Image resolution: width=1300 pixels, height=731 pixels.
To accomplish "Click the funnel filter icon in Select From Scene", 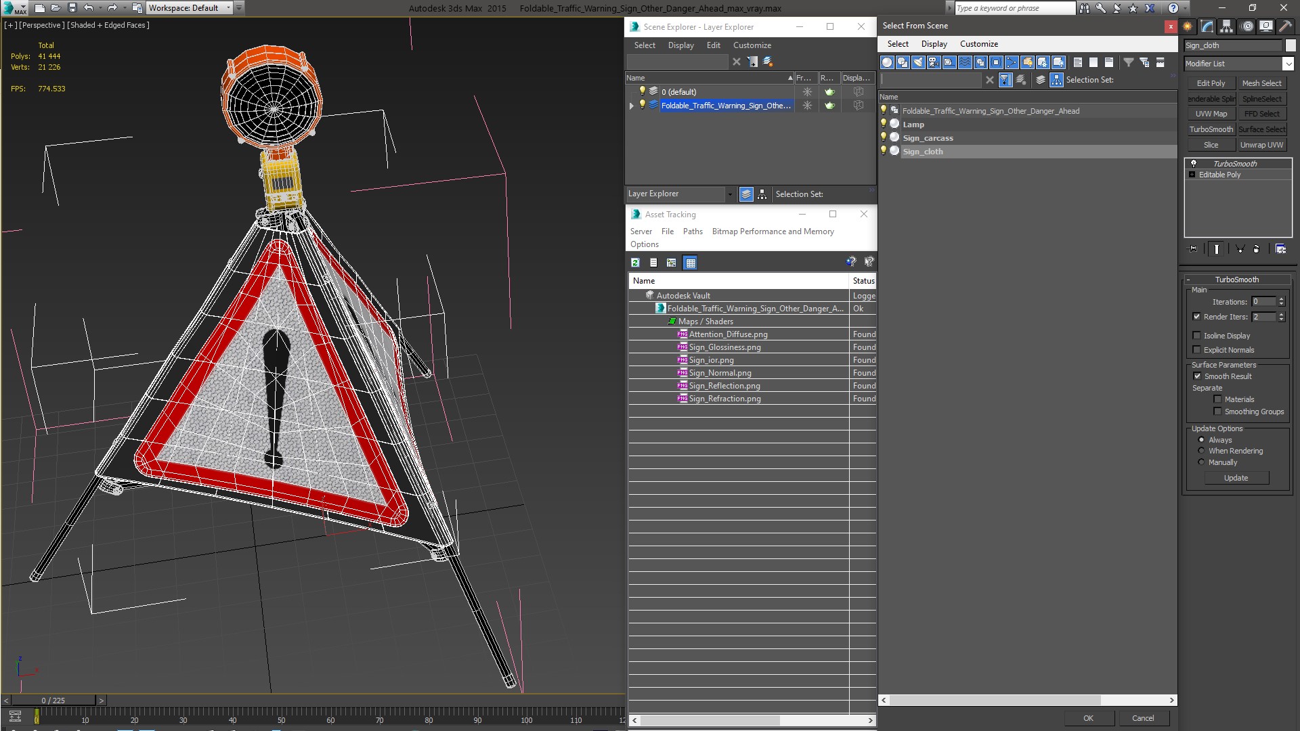I will coord(1129,62).
